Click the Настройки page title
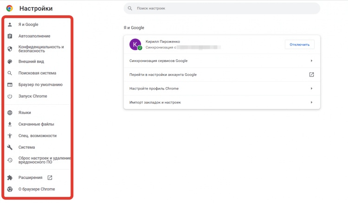 (36, 8)
